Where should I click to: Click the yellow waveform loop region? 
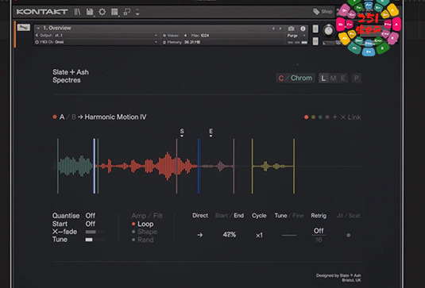tap(273, 166)
